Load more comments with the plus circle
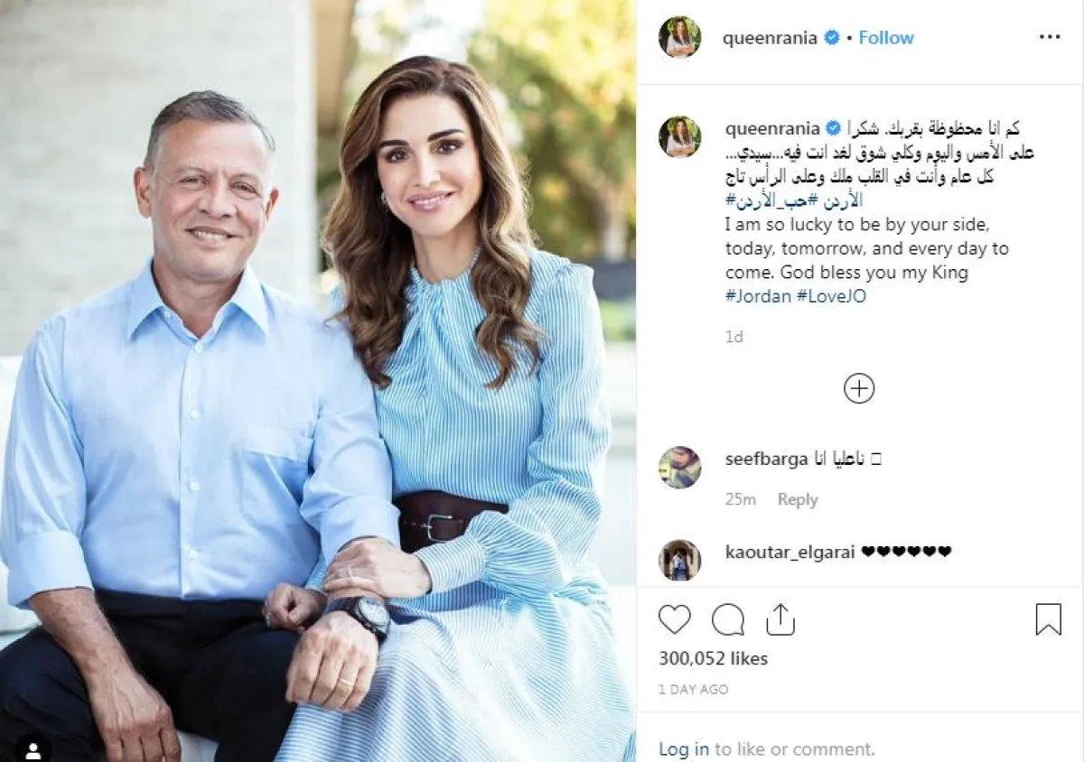Viewport: 1084px width, 762px height. [x=859, y=389]
